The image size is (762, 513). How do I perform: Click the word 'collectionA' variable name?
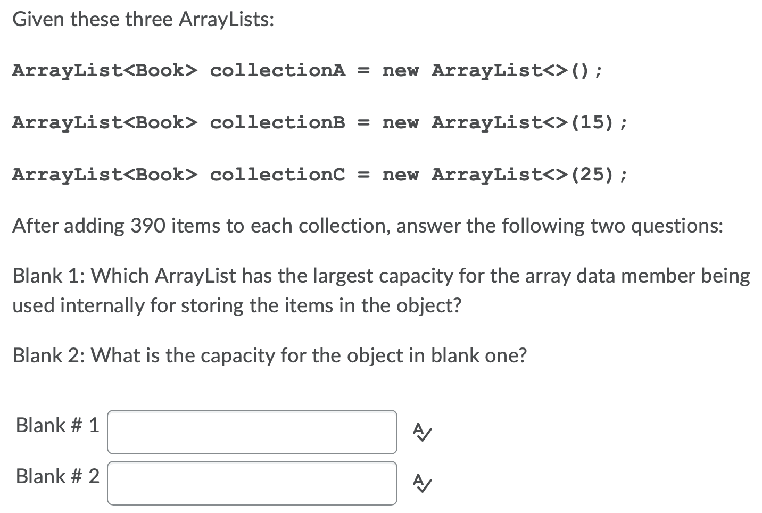(x=278, y=70)
